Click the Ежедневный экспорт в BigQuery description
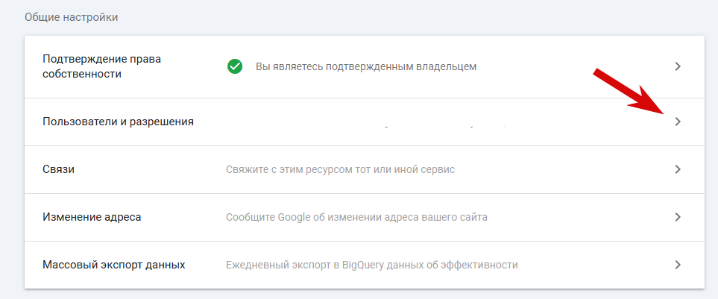Screen dimensions: 718x299 point(372,265)
